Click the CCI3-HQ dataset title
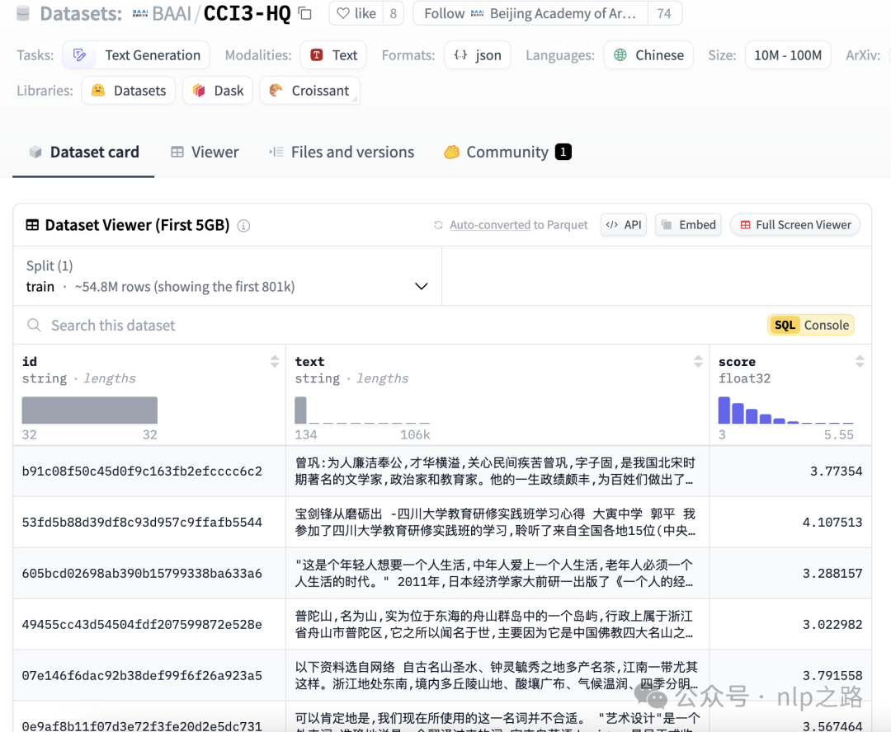This screenshot has width=891, height=732. coord(247,13)
